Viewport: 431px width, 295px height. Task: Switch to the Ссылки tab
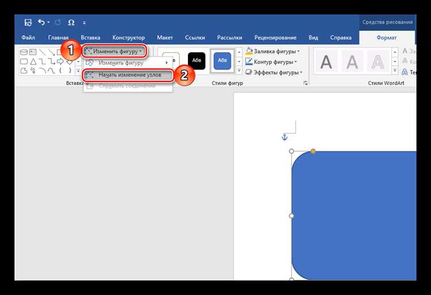[195, 38]
